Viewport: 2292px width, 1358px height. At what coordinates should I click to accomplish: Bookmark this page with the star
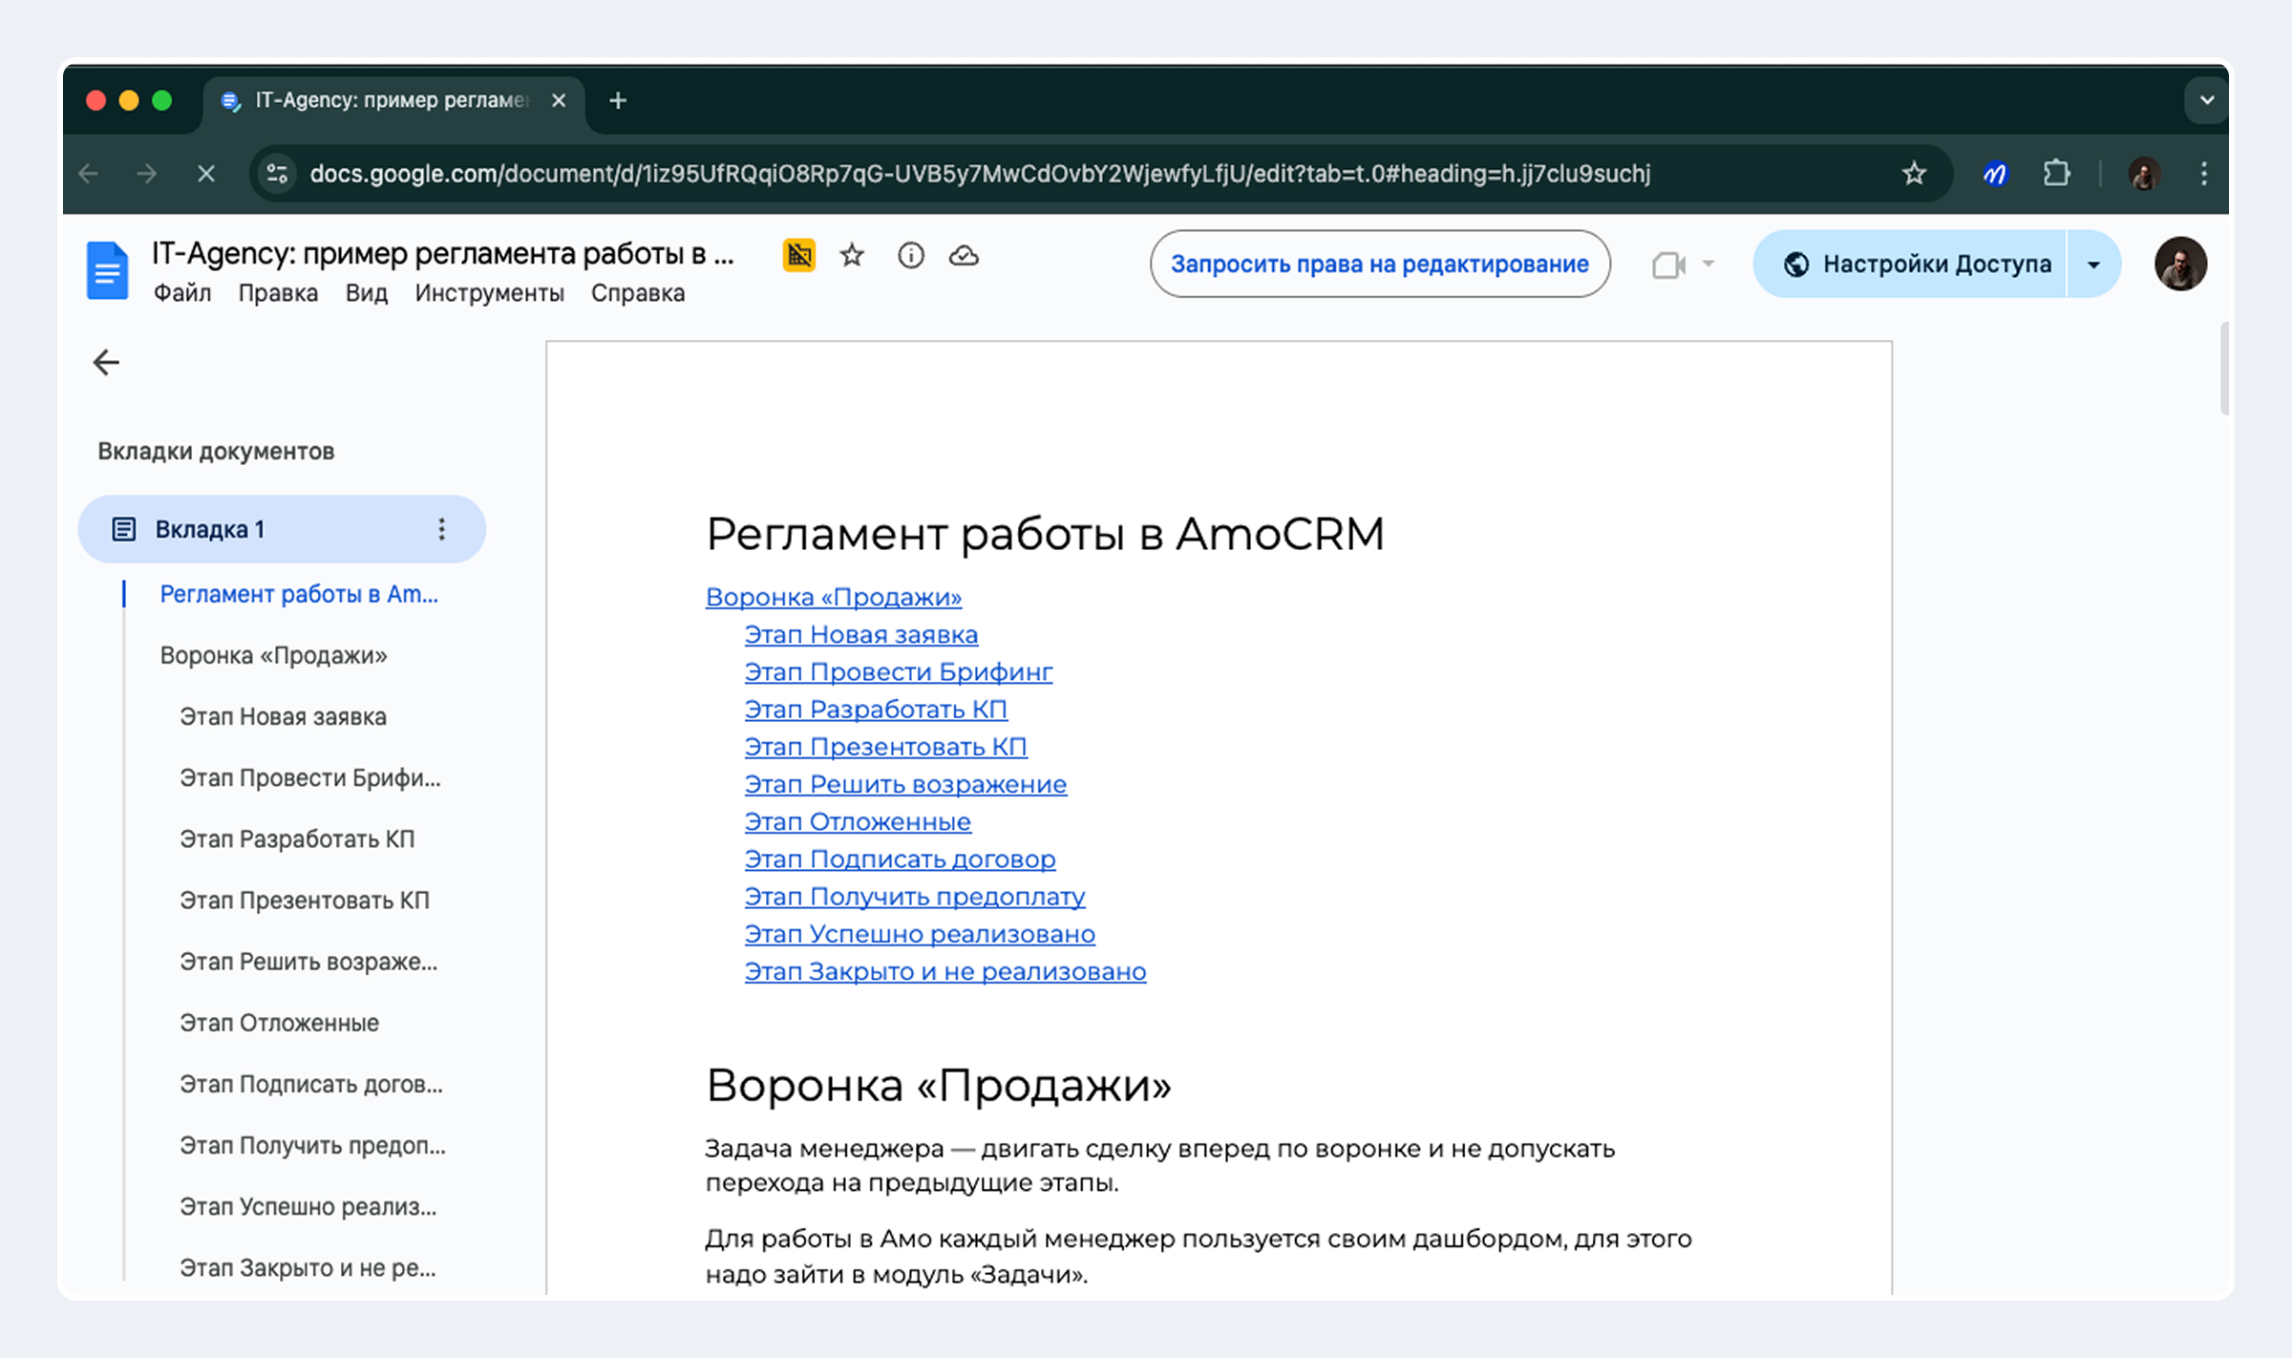(x=1914, y=174)
